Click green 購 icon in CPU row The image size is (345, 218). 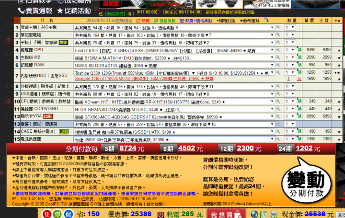point(299,50)
